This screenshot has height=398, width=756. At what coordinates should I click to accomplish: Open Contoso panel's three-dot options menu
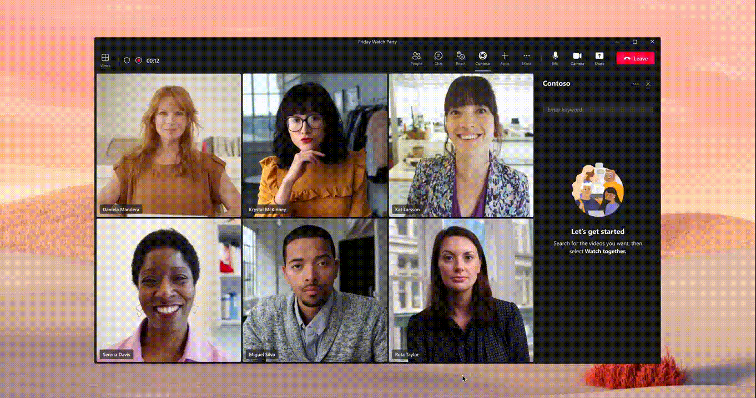coord(636,84)
